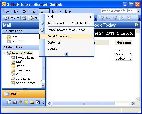Select the Search Folders item

tap(23, 83)
